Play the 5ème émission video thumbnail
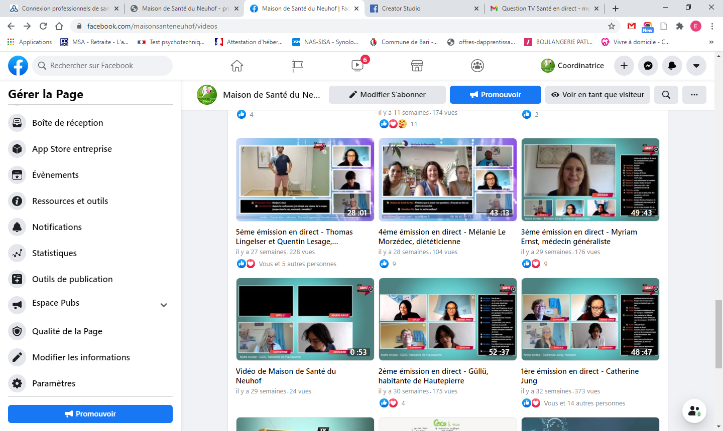Screen dimensions: 723x431 pyautogui.click(x=305, y=179)
